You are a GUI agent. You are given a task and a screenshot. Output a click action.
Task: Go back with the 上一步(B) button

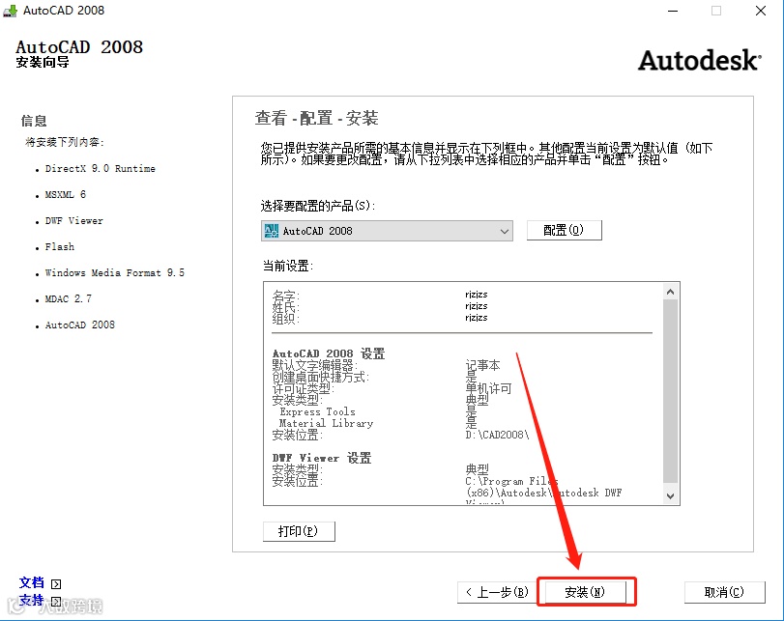(x=497, y=593)
